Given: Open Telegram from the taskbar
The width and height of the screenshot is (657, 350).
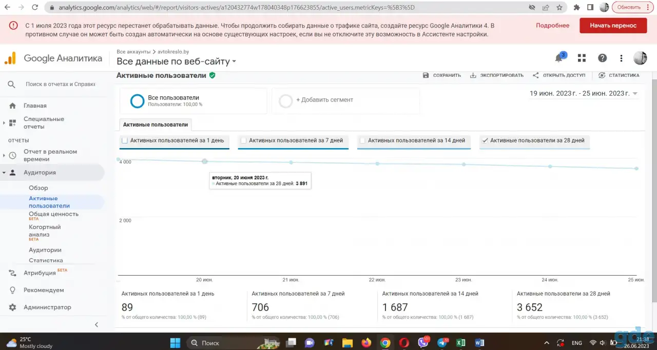Looking at the screenshot, I should (442, 343).
